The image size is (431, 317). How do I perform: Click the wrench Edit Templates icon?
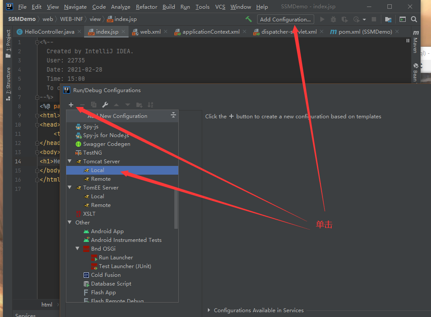[x=105, y=105]
